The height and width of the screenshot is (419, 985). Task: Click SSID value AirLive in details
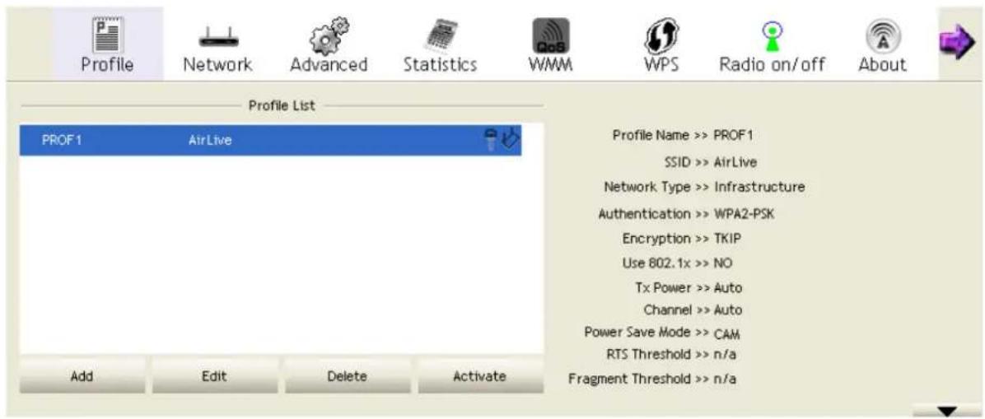point(735,162)
